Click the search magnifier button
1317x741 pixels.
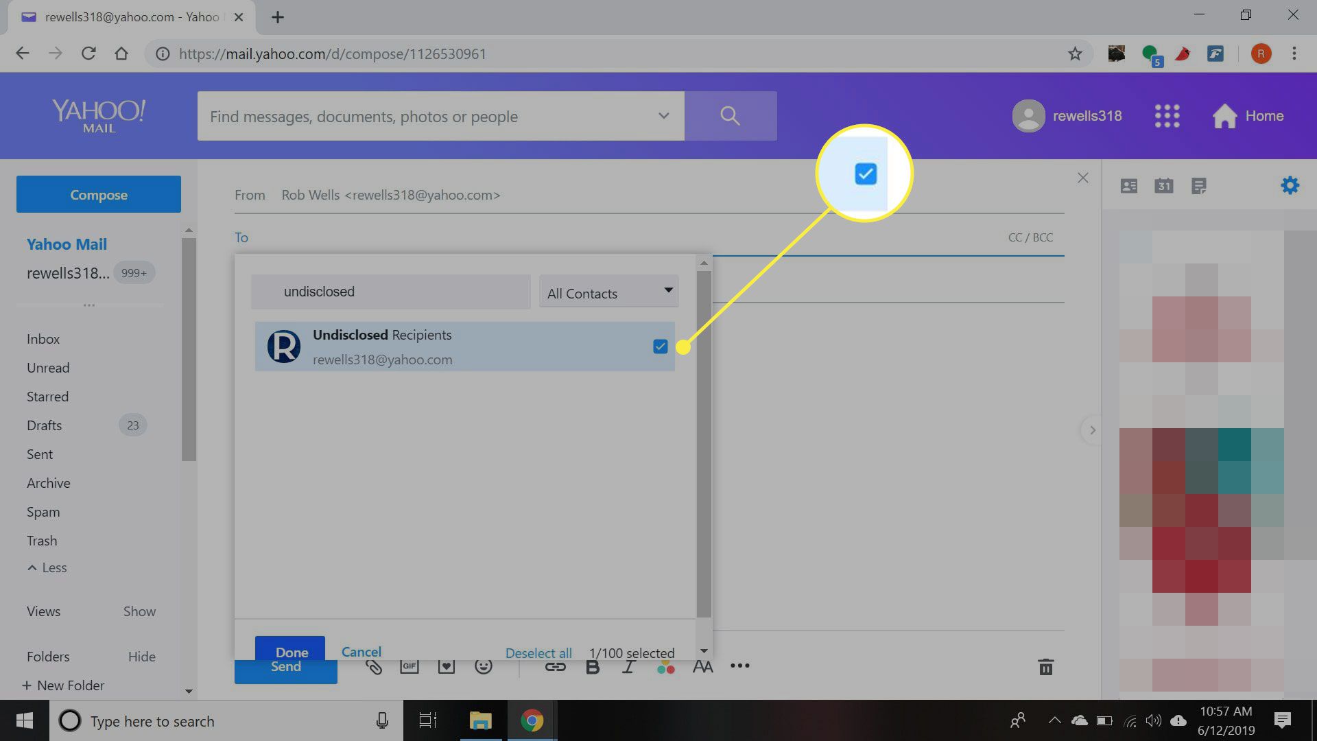731,116
